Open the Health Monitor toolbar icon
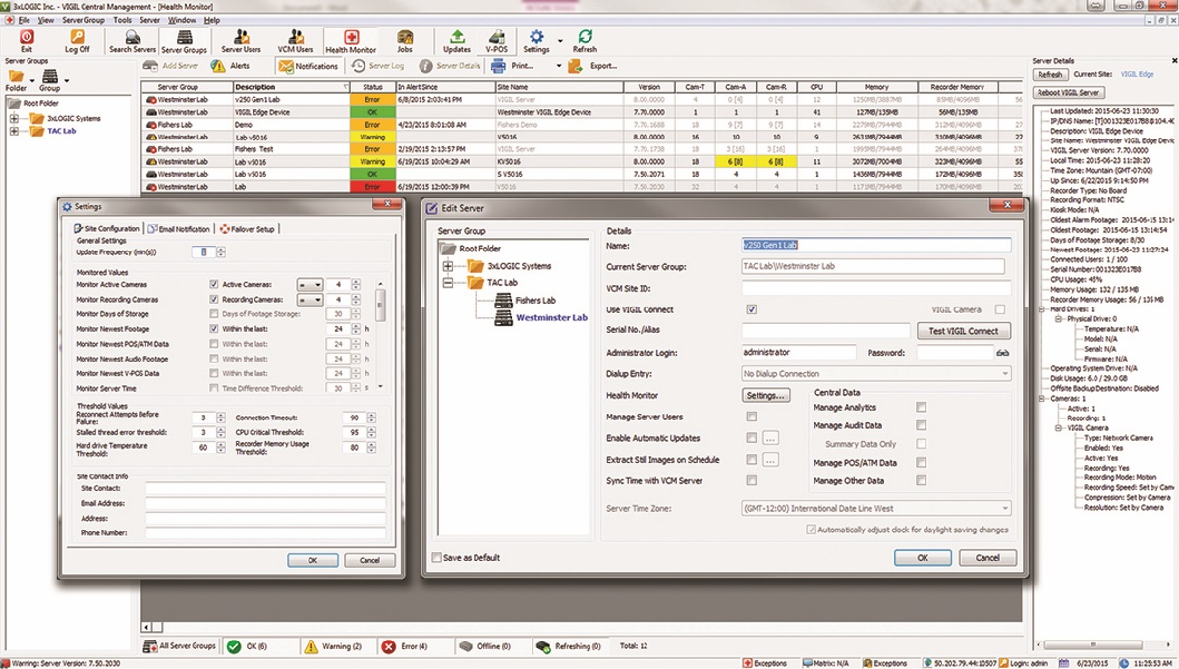Screen dimensions: 1179x669 tap(350, 39)
